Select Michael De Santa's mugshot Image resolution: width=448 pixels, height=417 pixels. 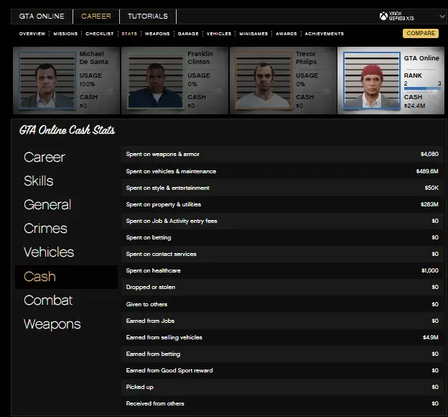tap(47, 81)
